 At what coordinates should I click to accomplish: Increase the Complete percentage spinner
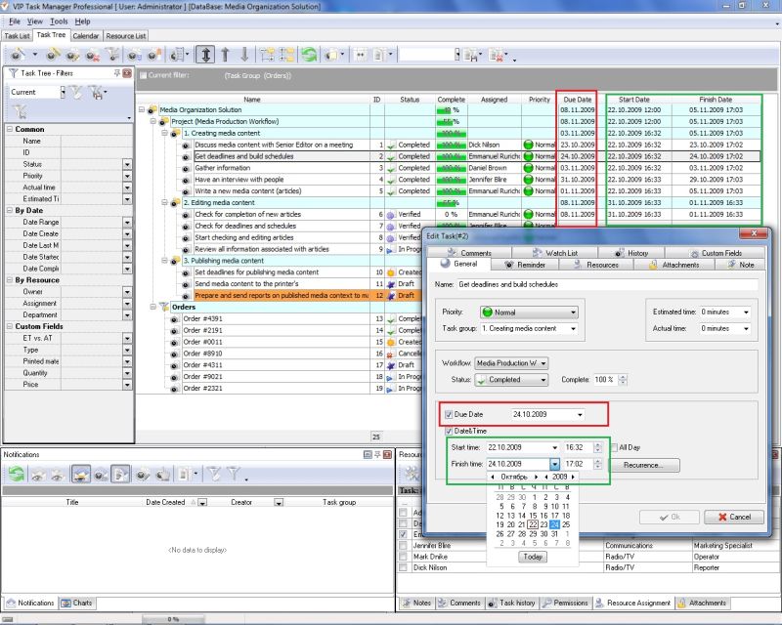pyautogui.click(x=623, y=377)
